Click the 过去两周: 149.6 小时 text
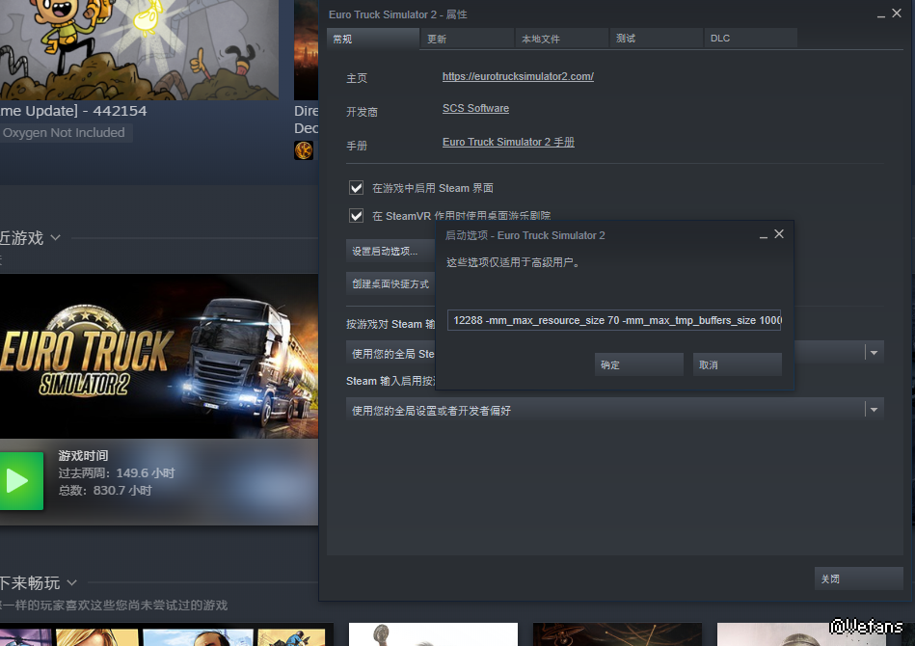Screen dimensions: 915x646 pyautogui.click(x=116, y=472)
